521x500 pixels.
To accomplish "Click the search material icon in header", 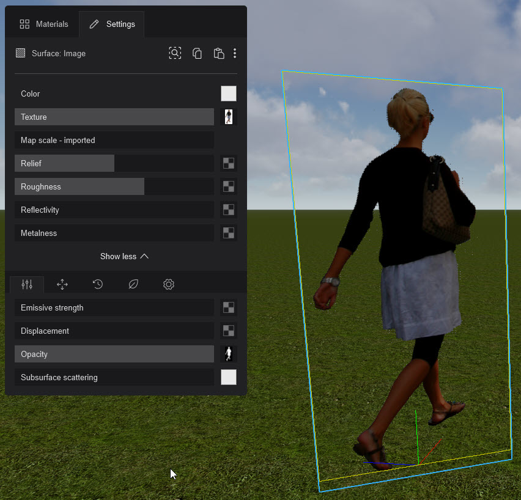I will 175,53.
